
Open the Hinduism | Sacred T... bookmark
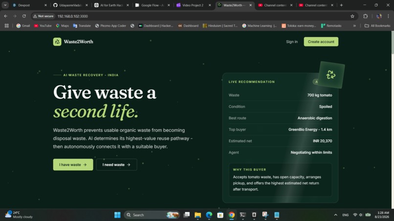click(220, 25)
